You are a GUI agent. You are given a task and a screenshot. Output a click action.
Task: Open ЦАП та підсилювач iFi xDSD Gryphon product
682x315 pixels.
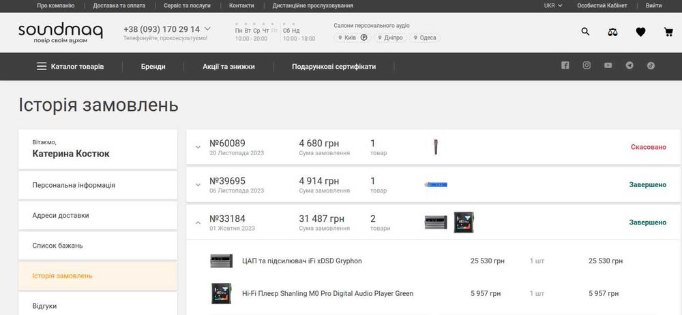point(302,261)
